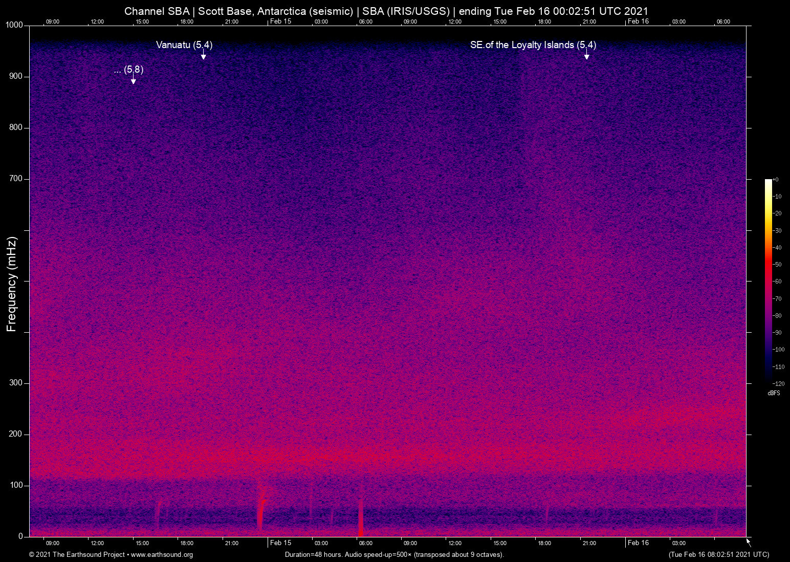Click the 1000 frequency axis label
The image size is (790, 562).
click(x=14, y=25)
